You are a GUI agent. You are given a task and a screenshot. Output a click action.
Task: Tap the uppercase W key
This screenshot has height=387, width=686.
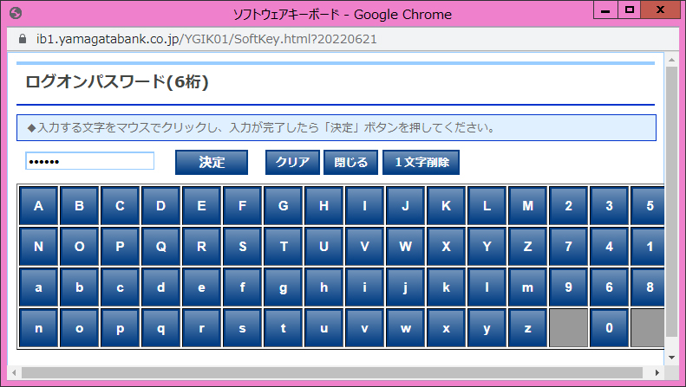405,247
